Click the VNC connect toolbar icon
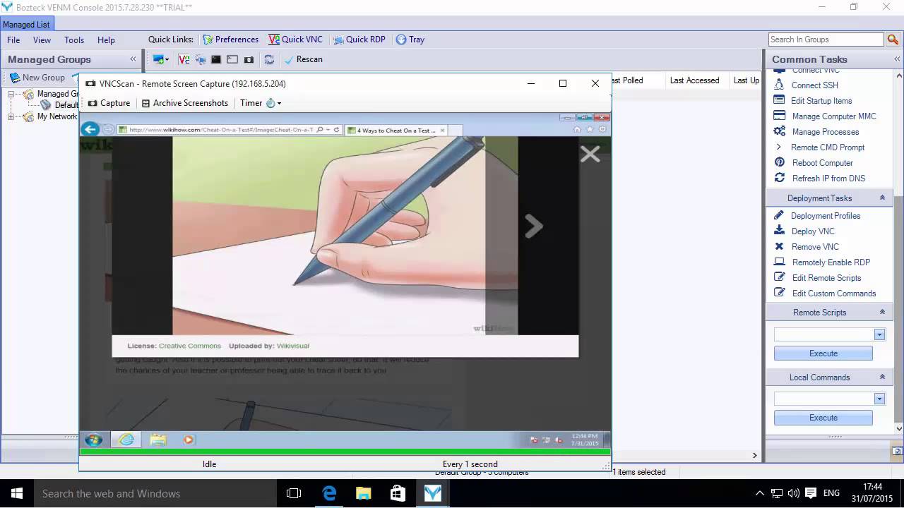The width and height of the screenshot is (904, 508). [x=184, y=60]
